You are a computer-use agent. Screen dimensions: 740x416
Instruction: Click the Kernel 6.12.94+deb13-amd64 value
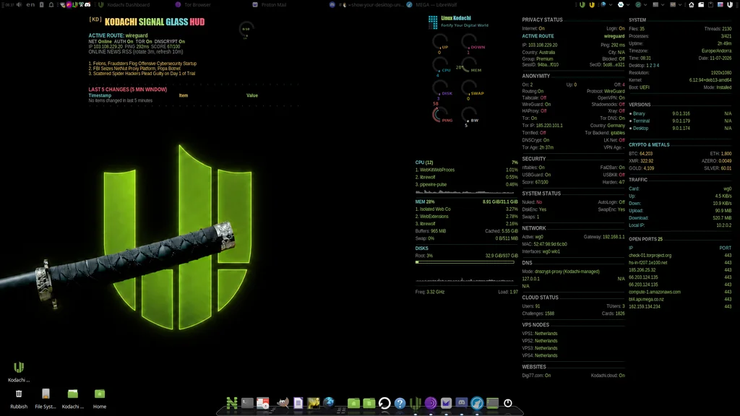pos(710,80)
